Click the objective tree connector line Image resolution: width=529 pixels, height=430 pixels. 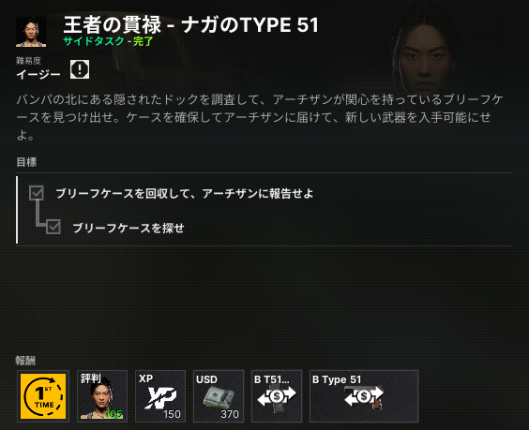39,214
